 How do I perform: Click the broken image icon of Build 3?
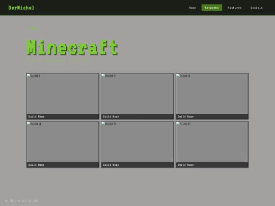178,76
